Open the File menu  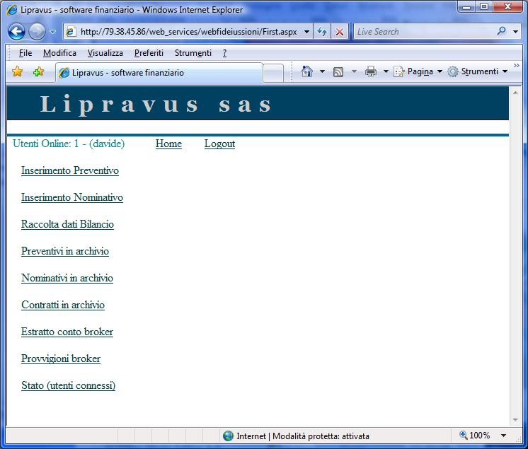25,53
